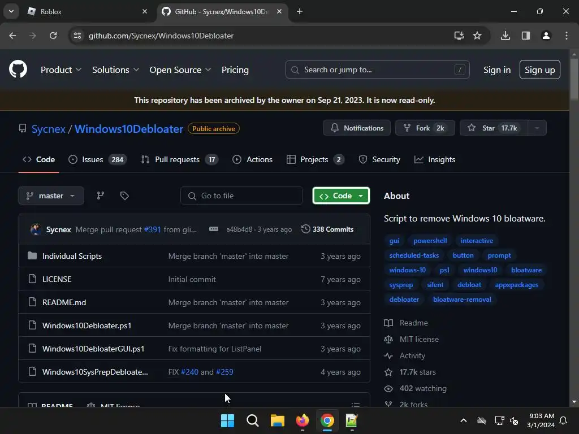Open the Actions tab
This screenshot has height=434, width=579.
click(253, 159)
